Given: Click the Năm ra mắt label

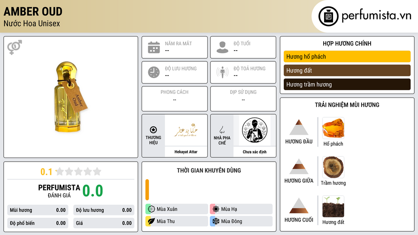Looking at the screenshot, I should point(178,43).
